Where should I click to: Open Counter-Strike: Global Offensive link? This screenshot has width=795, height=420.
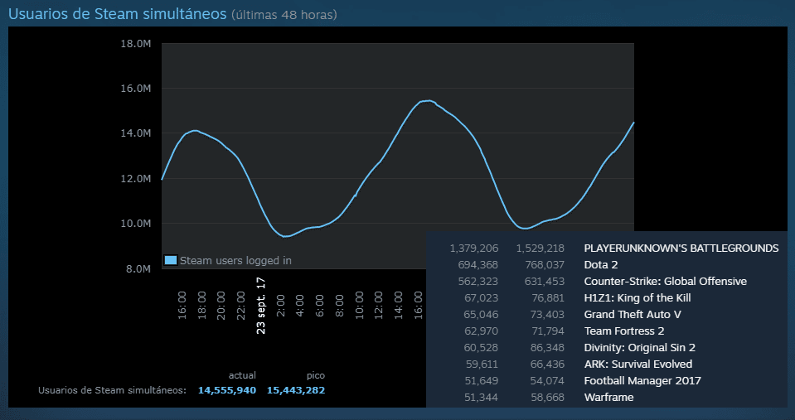pos(665,281)
